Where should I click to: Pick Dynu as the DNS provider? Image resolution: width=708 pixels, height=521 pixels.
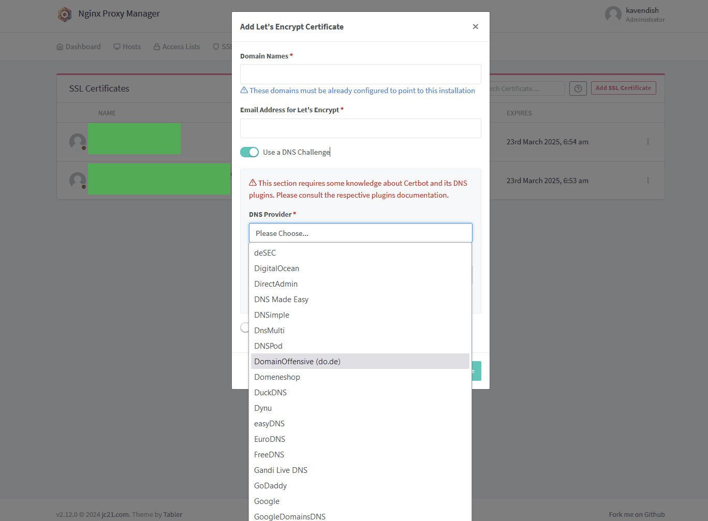pos(360,408)
